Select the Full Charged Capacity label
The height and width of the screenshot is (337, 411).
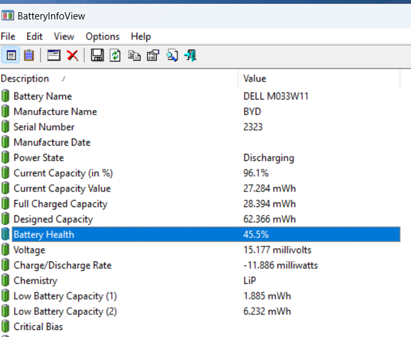(x=61, y=204)
